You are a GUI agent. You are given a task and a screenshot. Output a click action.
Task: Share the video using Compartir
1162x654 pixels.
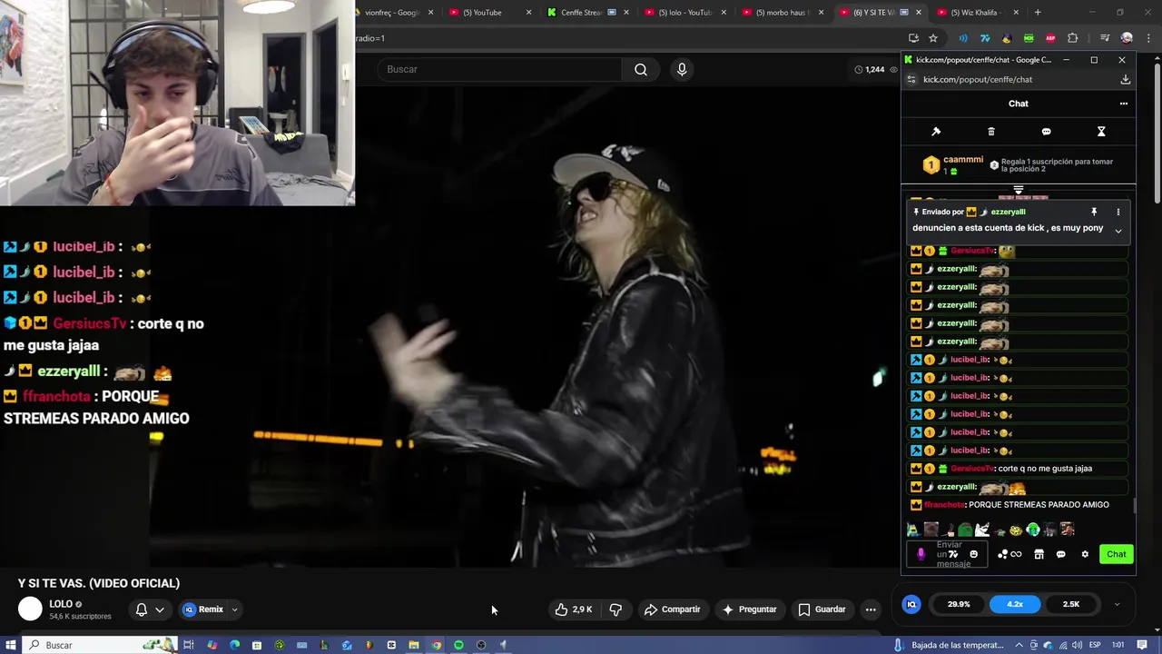click(x=672, y=609)
